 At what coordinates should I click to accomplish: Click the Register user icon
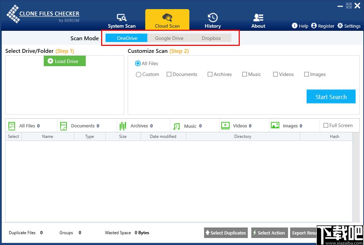point(314,26)
